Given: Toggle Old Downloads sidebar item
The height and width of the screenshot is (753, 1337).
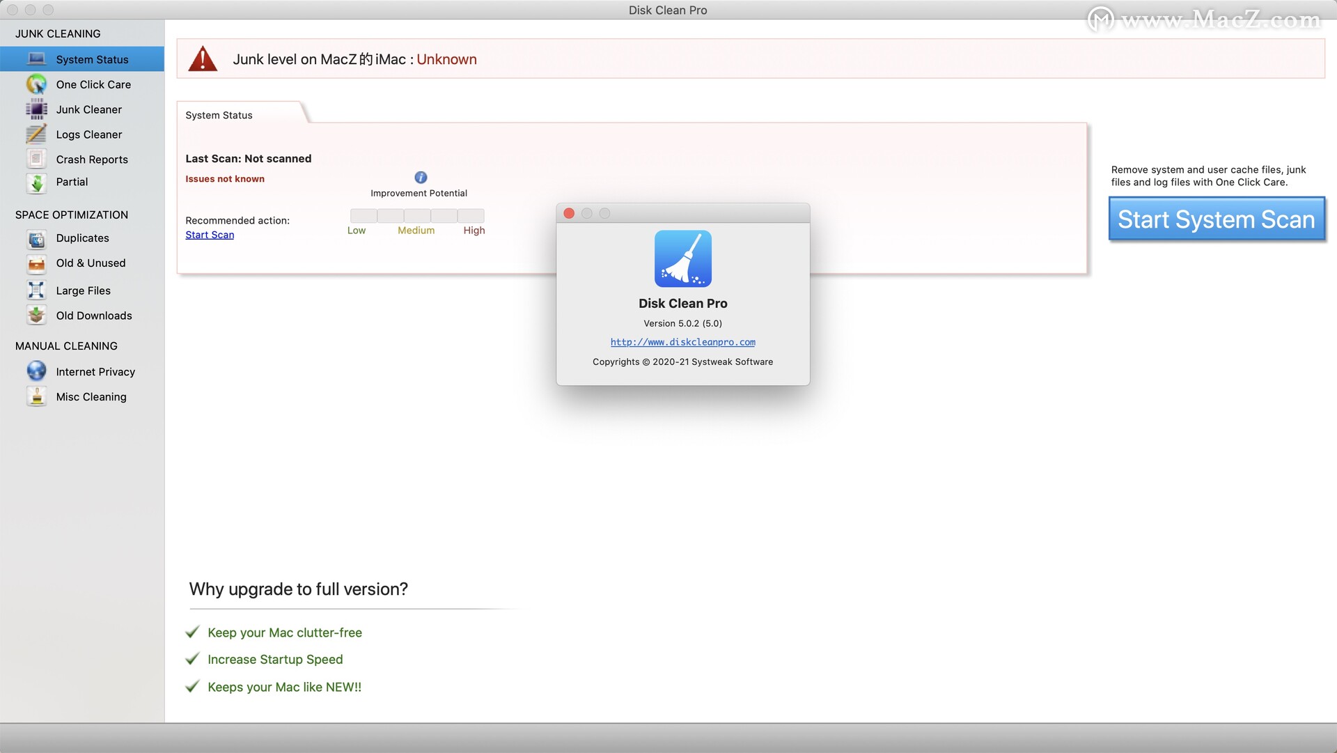Looking at the screenshot, I should click(95, 315).
